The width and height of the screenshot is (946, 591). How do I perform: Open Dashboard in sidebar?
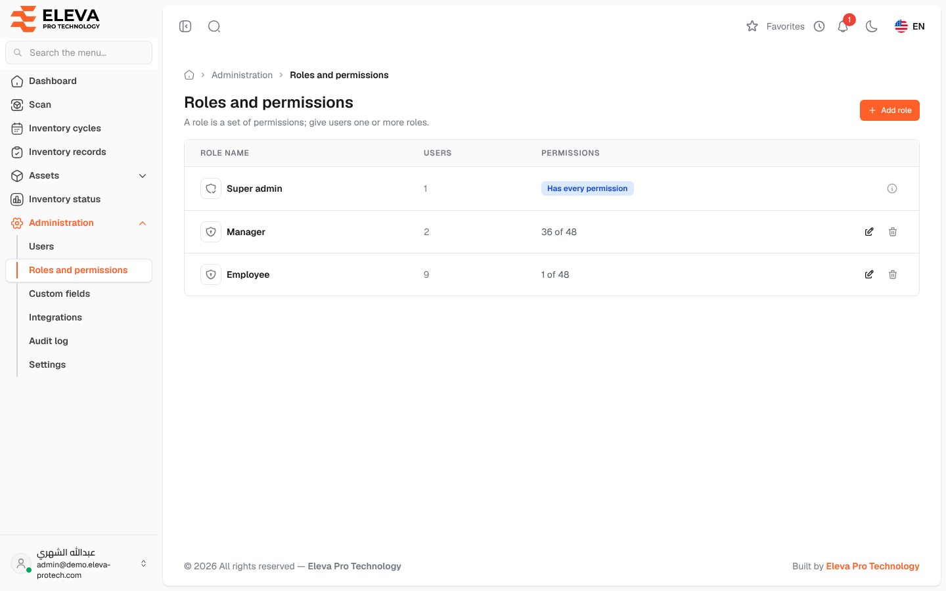(79, 81)
